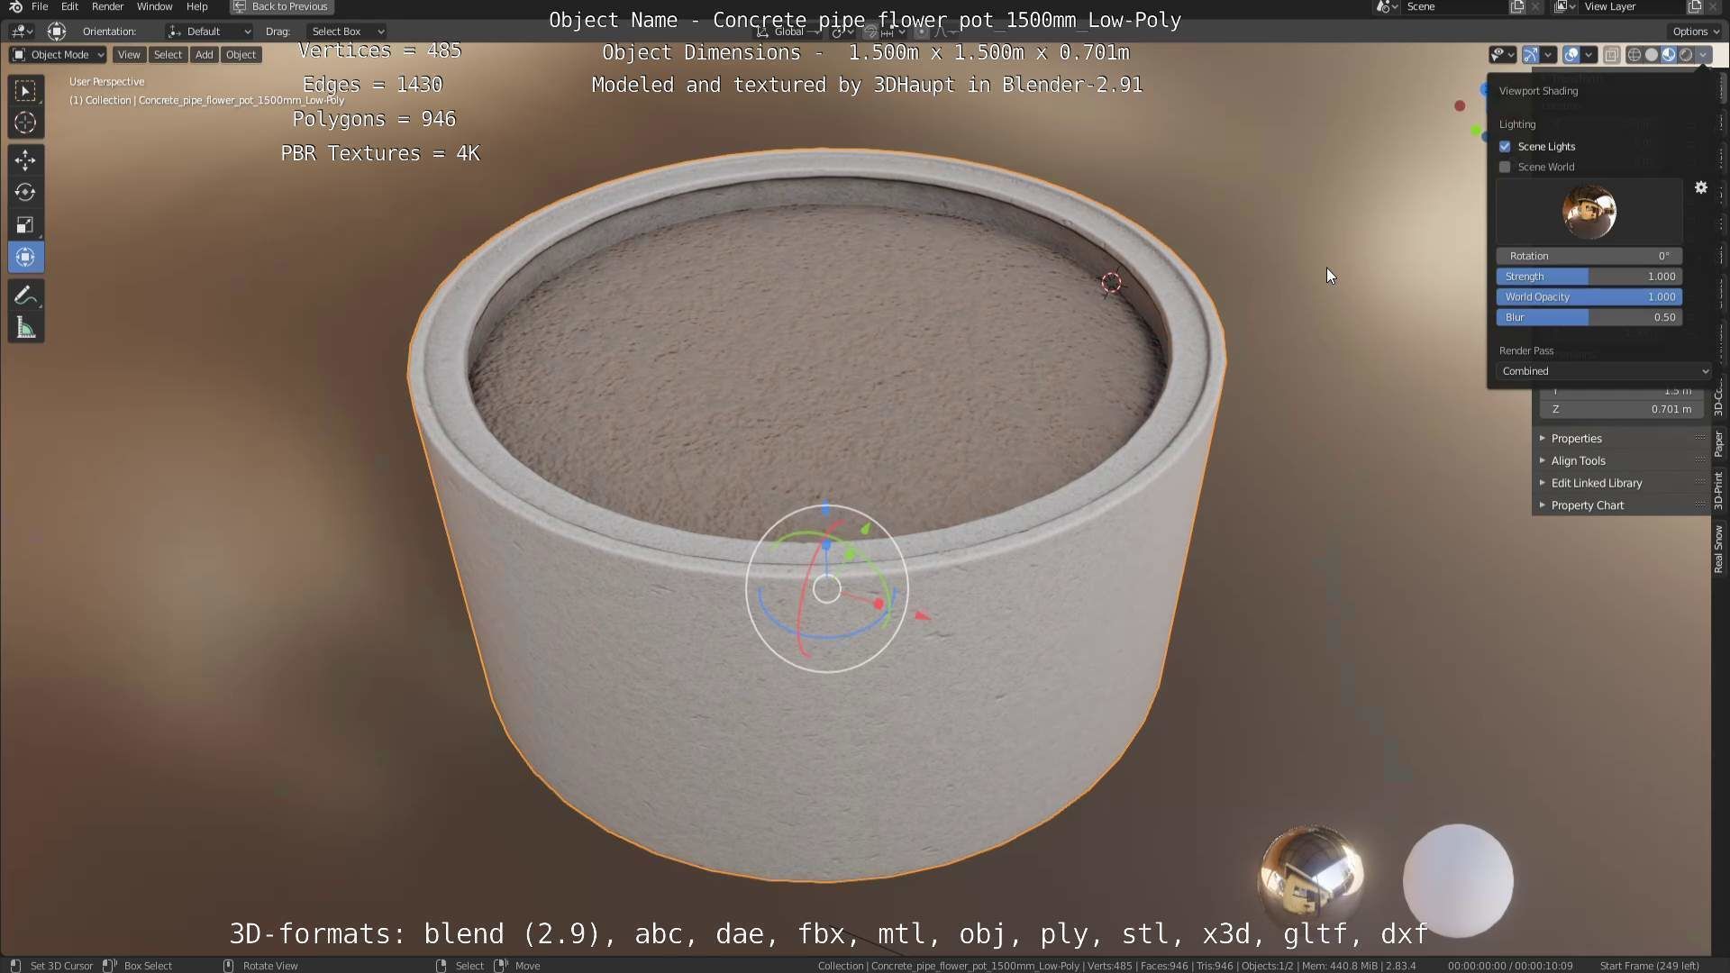Open the viewport shading options dropdown
The width and height of the screenshot is (1730, 973).
pos(1703,55)
